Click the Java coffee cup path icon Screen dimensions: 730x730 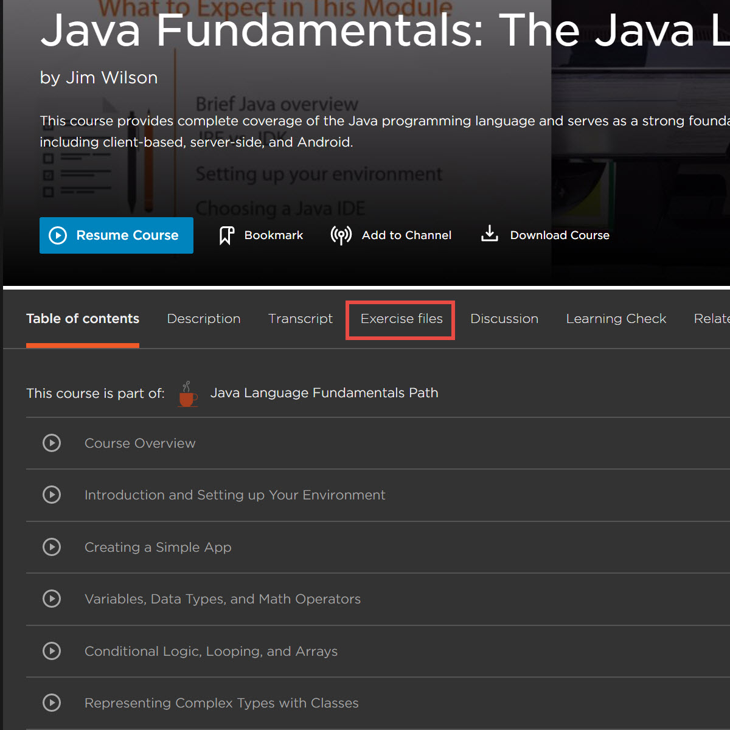[x=188, y=394]
